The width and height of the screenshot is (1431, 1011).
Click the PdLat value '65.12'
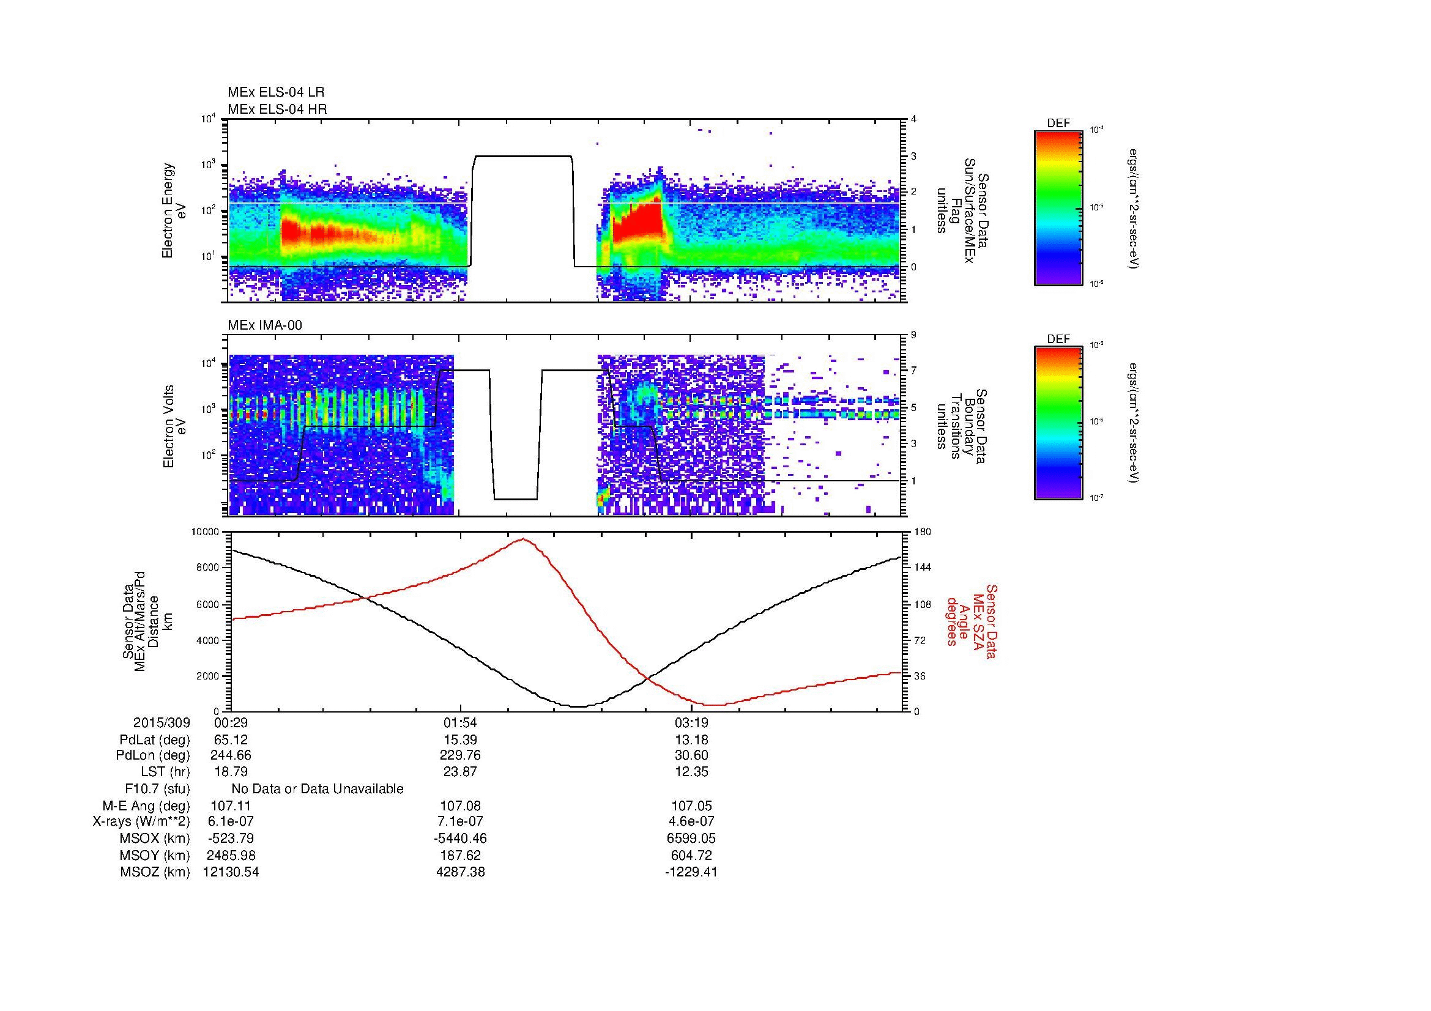[231, 740]
